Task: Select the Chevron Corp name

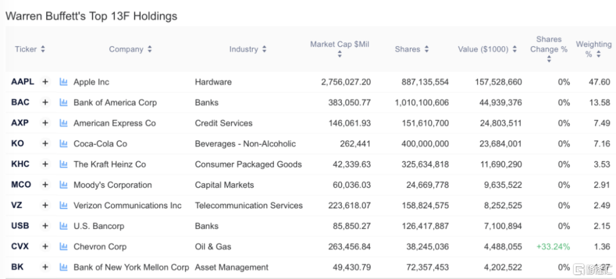Action: (x=100, y=247)
